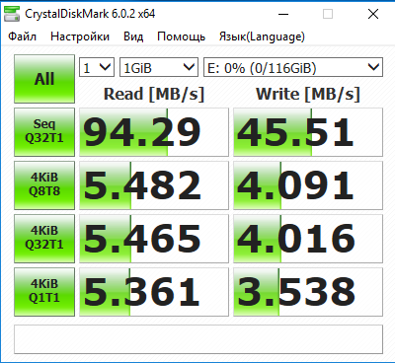Open the Вид menu
This screenshot has width=395, height=363.
pos(133,36)
